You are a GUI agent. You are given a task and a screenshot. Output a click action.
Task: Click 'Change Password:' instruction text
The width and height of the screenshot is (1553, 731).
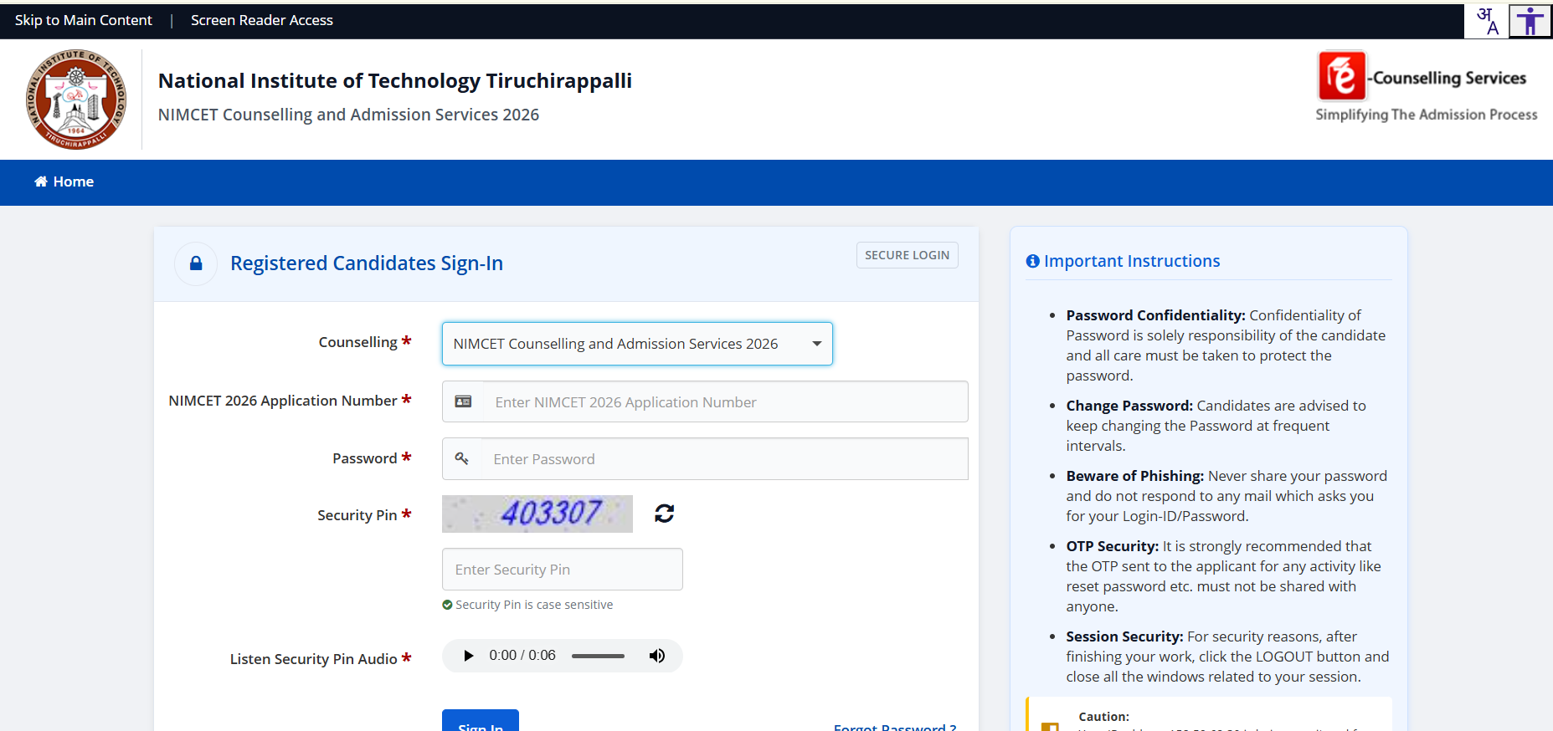click(1129, 406)
